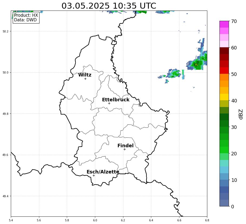
Task: Click the bright red colorbar segment above 50
Action: [x=224, y=71]
